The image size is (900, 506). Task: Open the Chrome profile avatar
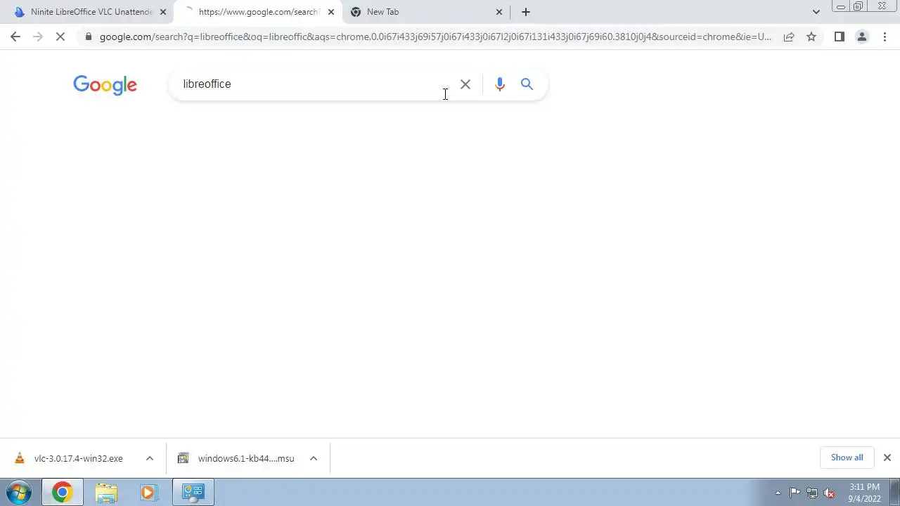pyautogui.click(x=861, y=37)
